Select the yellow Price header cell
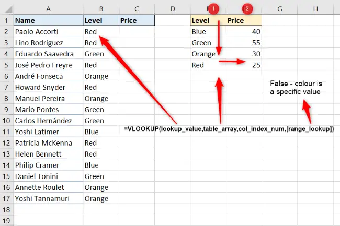 click(244, 20)
